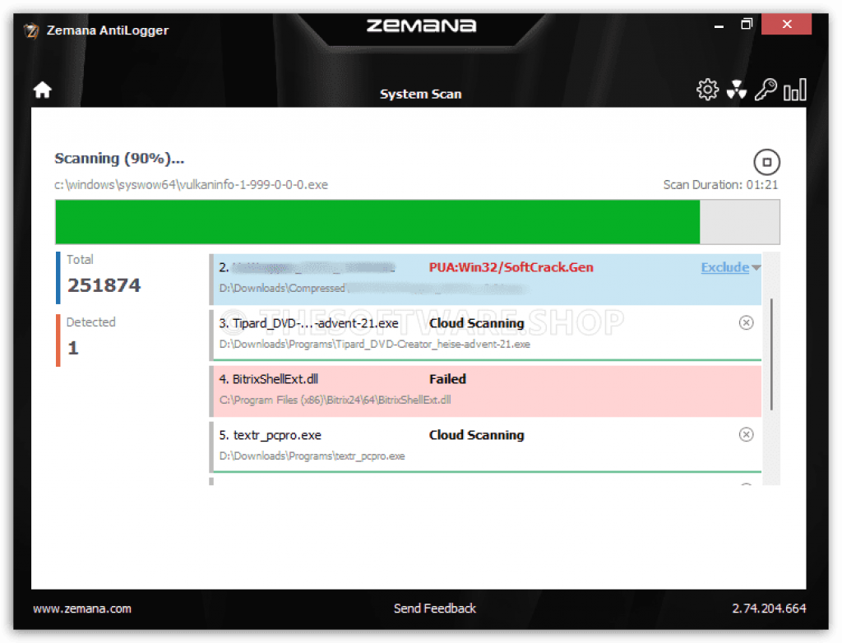
Task: Click the Exclude link for SoftCrack detection
Action: click(724, 267)
